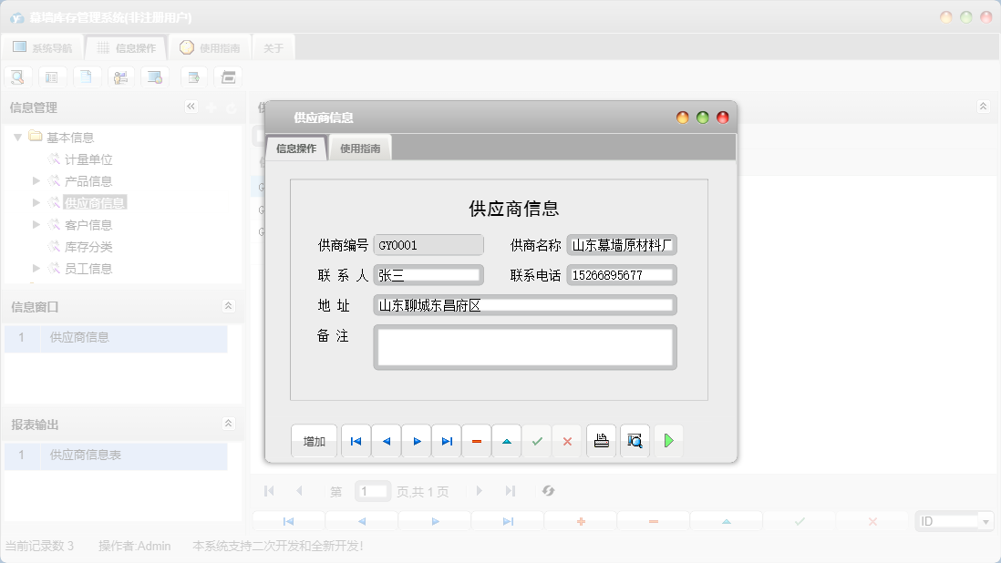Viewport: 1001px width, 563px height.
Task: Open print preview in the supplier dialog
Action: tap(635, 441)
